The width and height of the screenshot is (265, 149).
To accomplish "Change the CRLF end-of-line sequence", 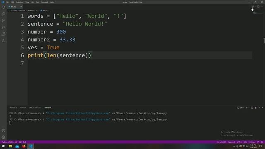I will (x=246, y=142).
